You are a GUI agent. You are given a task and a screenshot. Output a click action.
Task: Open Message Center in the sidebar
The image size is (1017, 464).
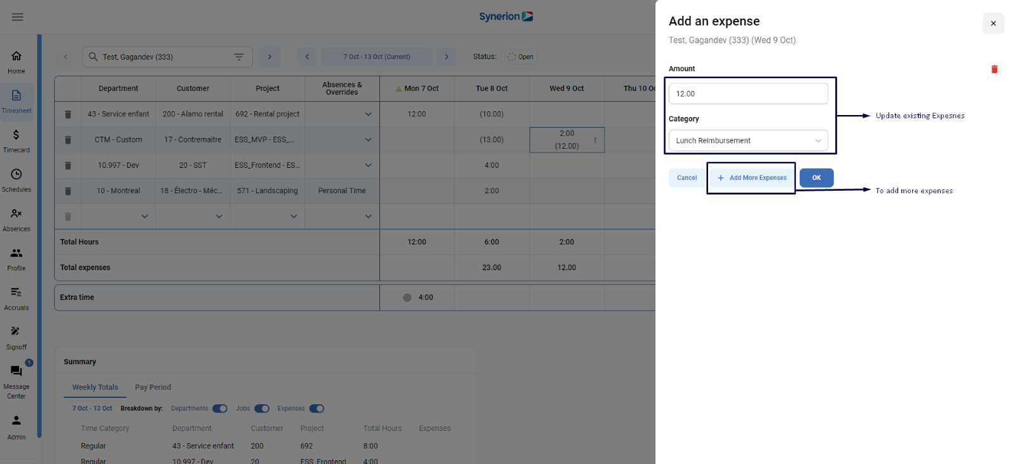17,381
